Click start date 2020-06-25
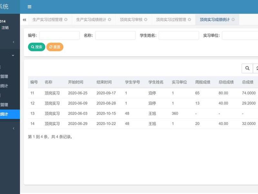This screenshot has height=194, width=258. pyautogui.click(x=78, y=93)
